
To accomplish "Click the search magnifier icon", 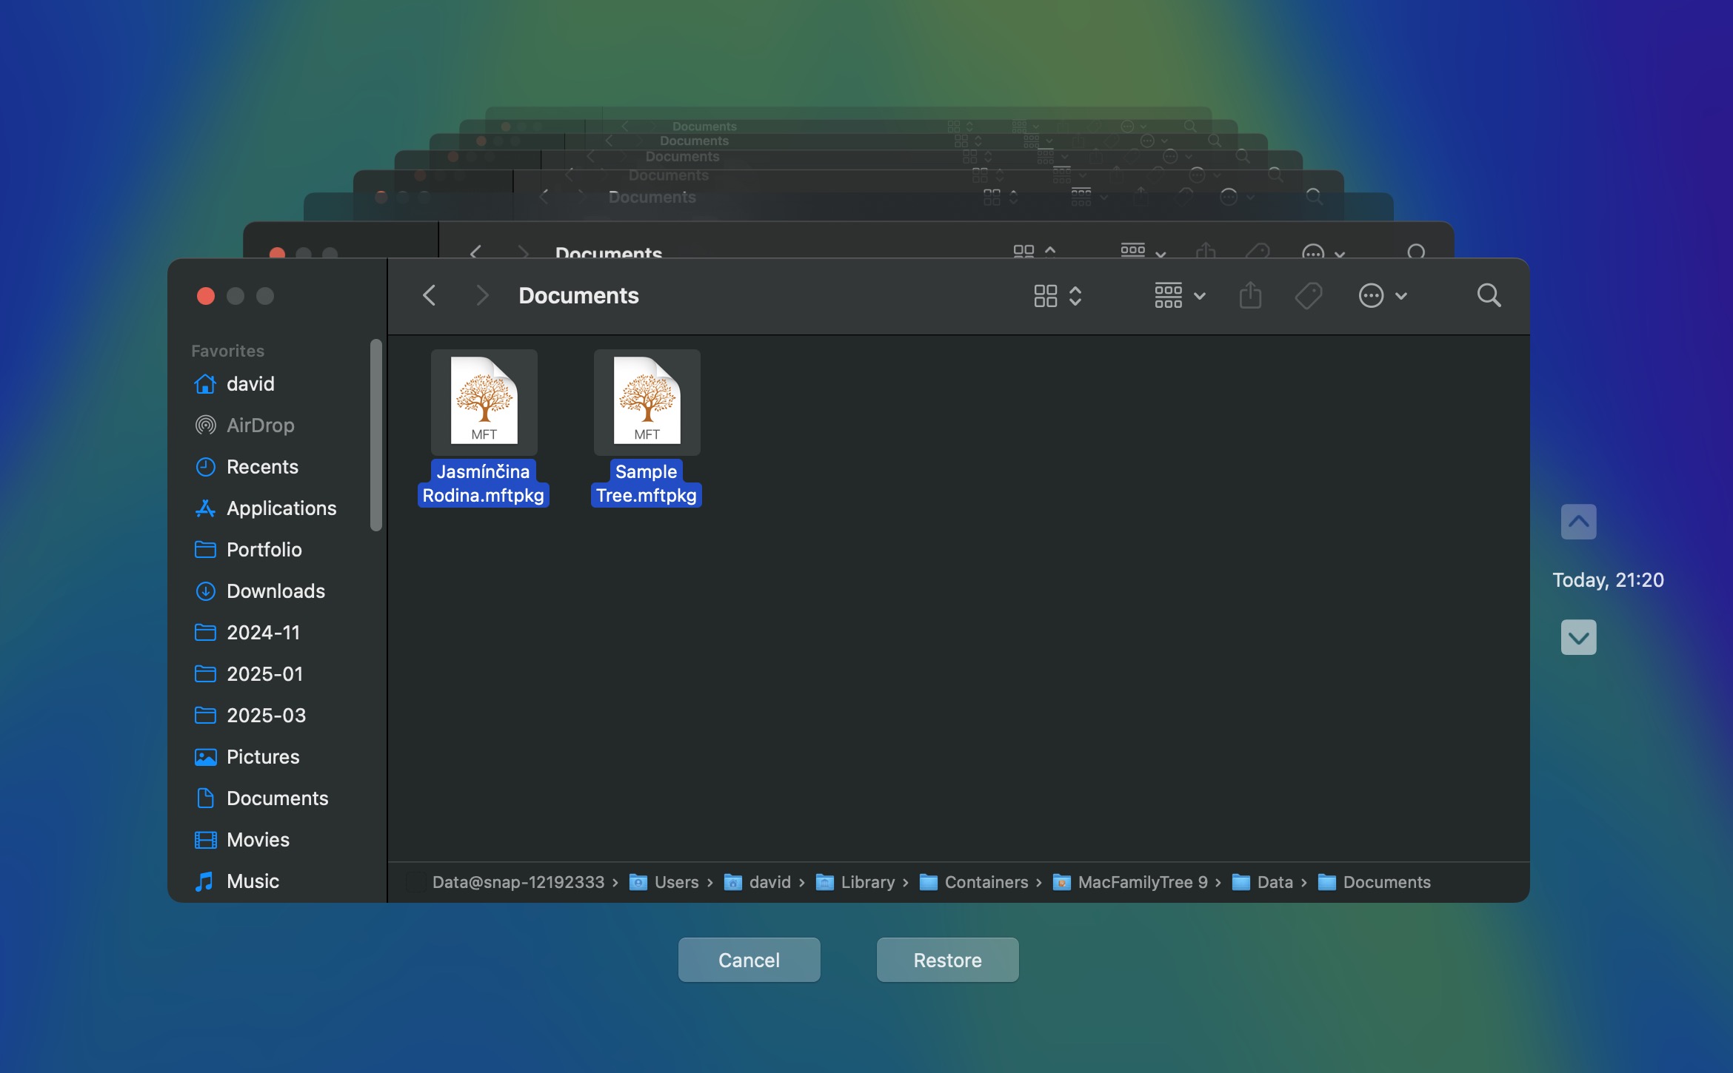I will 1489,296.
